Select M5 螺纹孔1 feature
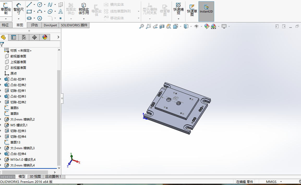The height and width of the screenshot is (185, 301). pos(19,125)
